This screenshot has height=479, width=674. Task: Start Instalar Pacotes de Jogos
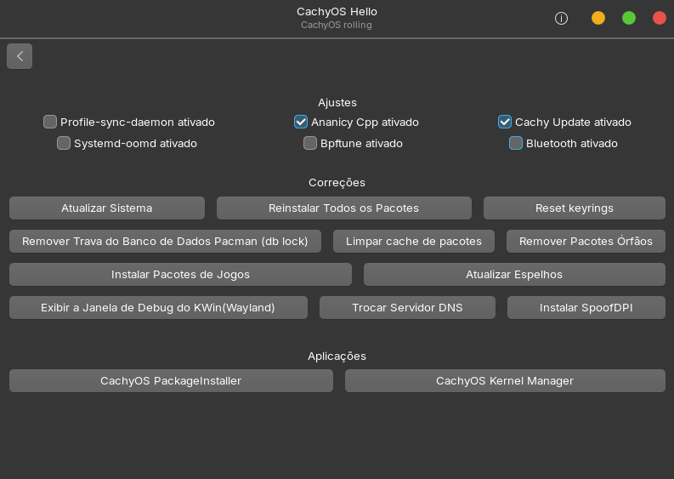coord(180,275)
